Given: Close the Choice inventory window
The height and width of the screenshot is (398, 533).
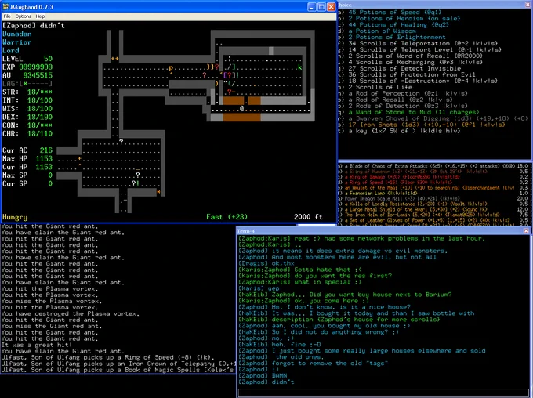Looking at the screenshot, I should pos(528,5).
